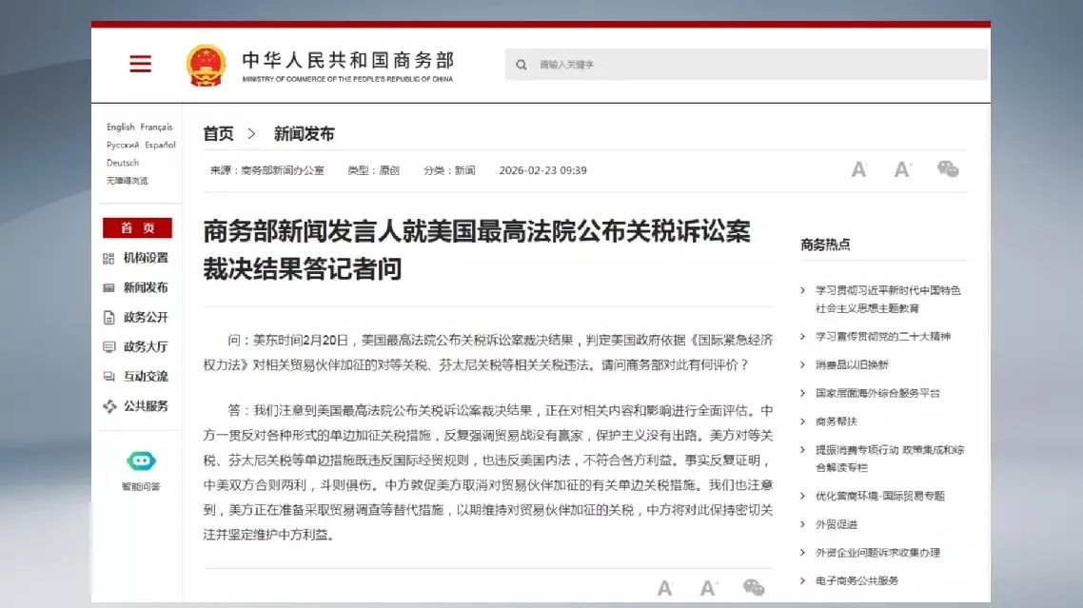
Task: Expand 外贸促进 hot topic entry
Action: [x=836, y=524]
